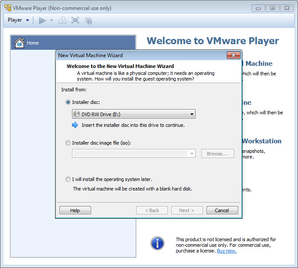Click 'Insert the installer disc into this drive' text
The image size is (298, 268).
[x=133, y=125]
